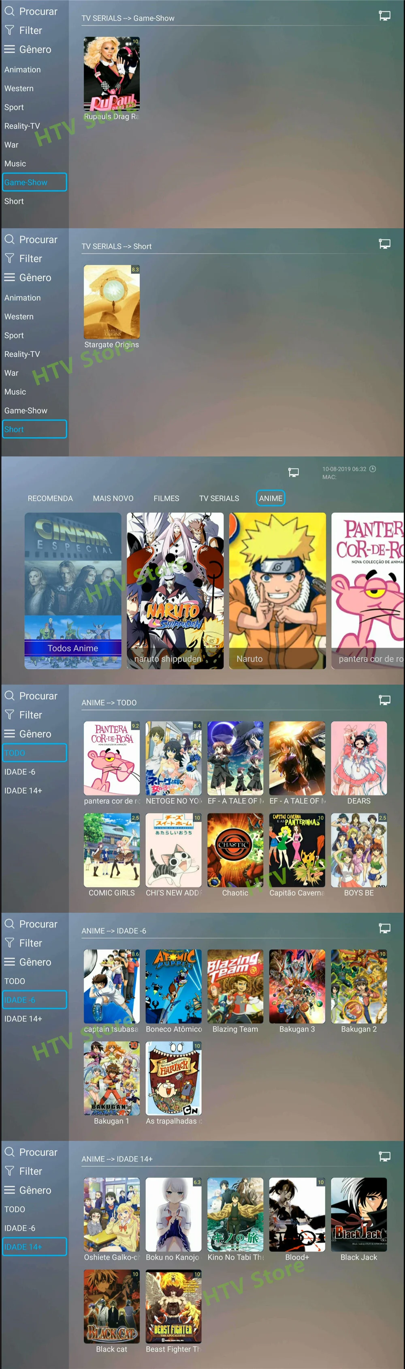Click the search magnifier icon on ANIME IDADE 14+ screen
This screenshot has width=405, height=1369.
tap(9, 1152)
